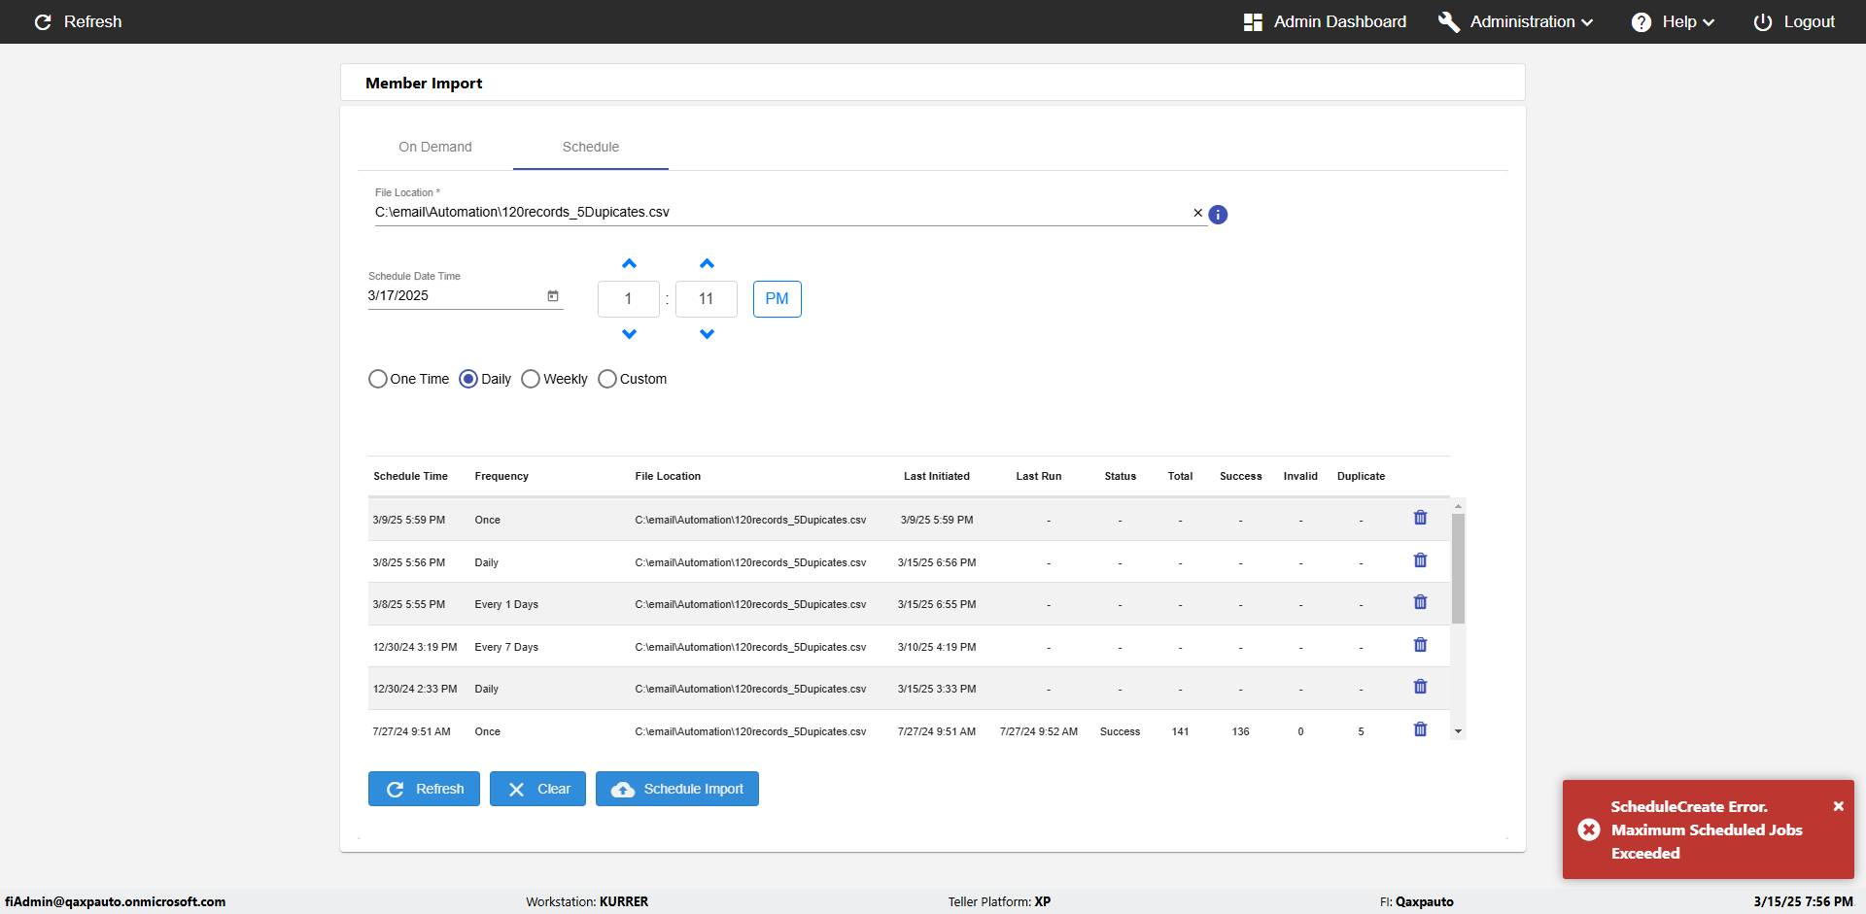Click the file location info icon
Viewport: 1866px width, 914px height.
[x=1218, y=215]
